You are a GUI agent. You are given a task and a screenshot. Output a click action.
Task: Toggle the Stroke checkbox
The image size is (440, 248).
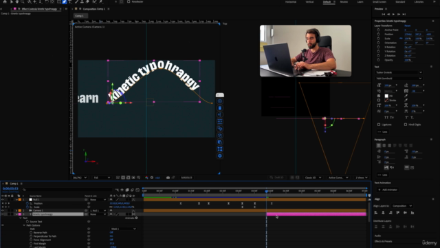coord(379,100)
